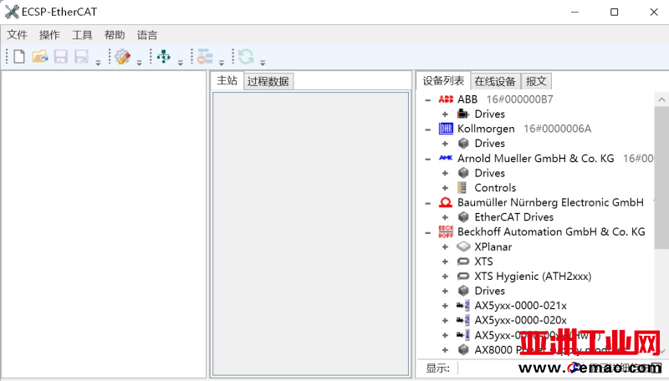Open overflow arrow after settings gear icon
Viewport: 669px width, 381px height.
[139, 63]
